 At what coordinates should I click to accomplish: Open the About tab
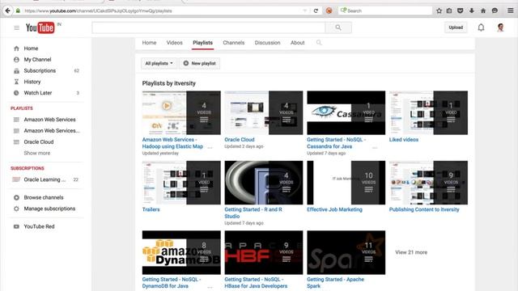[x=297, y=43]
